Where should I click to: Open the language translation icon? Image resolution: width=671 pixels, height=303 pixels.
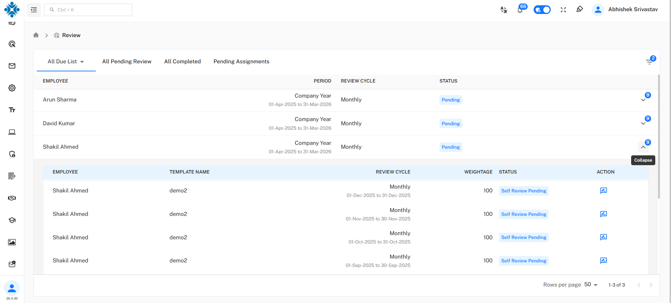504,10
